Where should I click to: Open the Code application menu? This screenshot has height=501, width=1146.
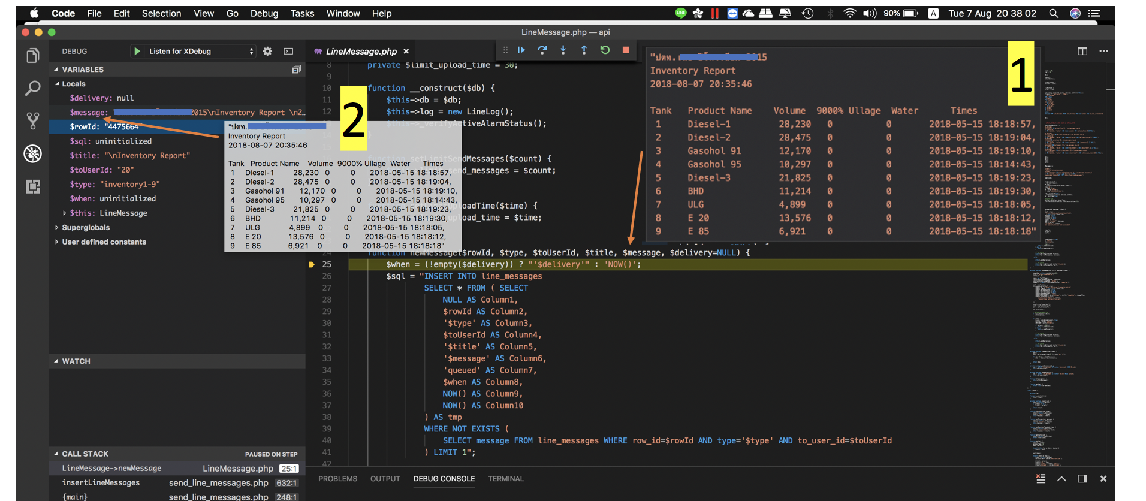[x=63, y=13]
